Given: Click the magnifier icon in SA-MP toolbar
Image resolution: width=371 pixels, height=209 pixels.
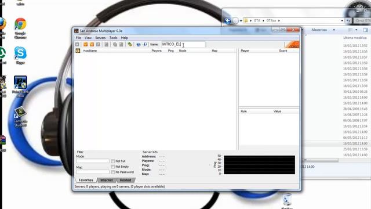Looking at the screenshot, I should pos(145,44).
